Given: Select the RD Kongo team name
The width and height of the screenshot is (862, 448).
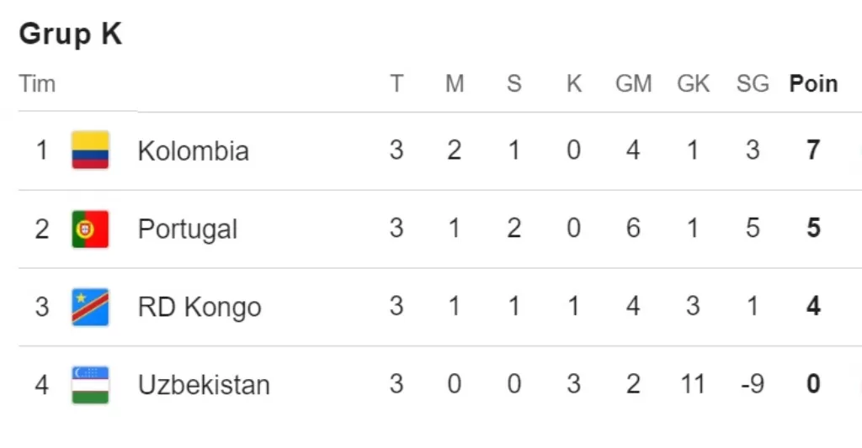Looking at the screenshot, I should pos(200,307).
